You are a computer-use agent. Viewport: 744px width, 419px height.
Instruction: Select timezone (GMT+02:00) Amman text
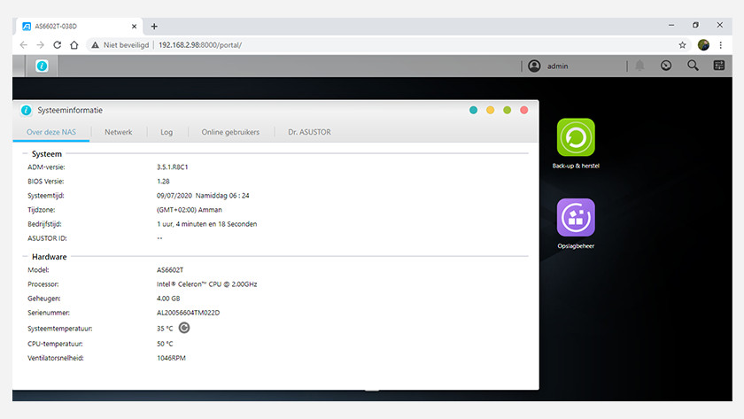189,210
